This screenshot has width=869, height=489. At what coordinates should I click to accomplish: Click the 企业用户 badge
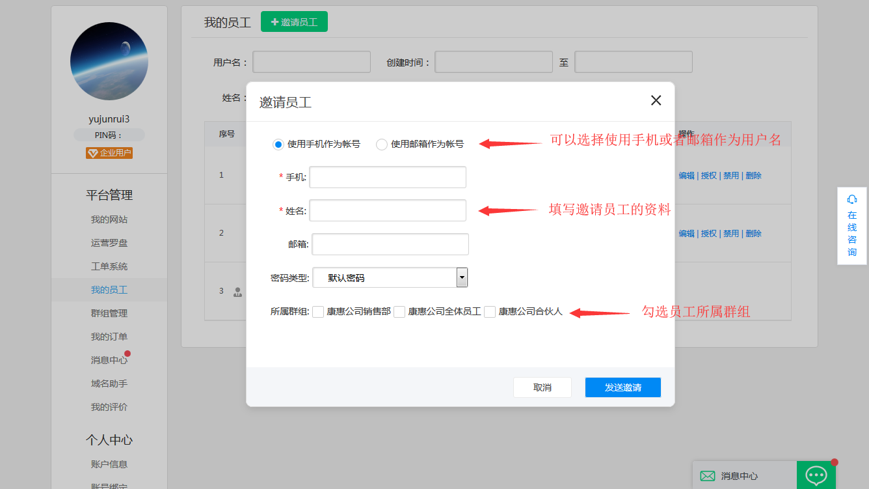[x=109, y=153]
